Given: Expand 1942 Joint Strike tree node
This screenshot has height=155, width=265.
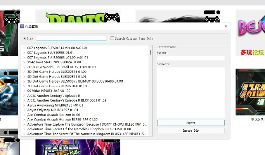Looking at the screenshot, I should [24, 62].
